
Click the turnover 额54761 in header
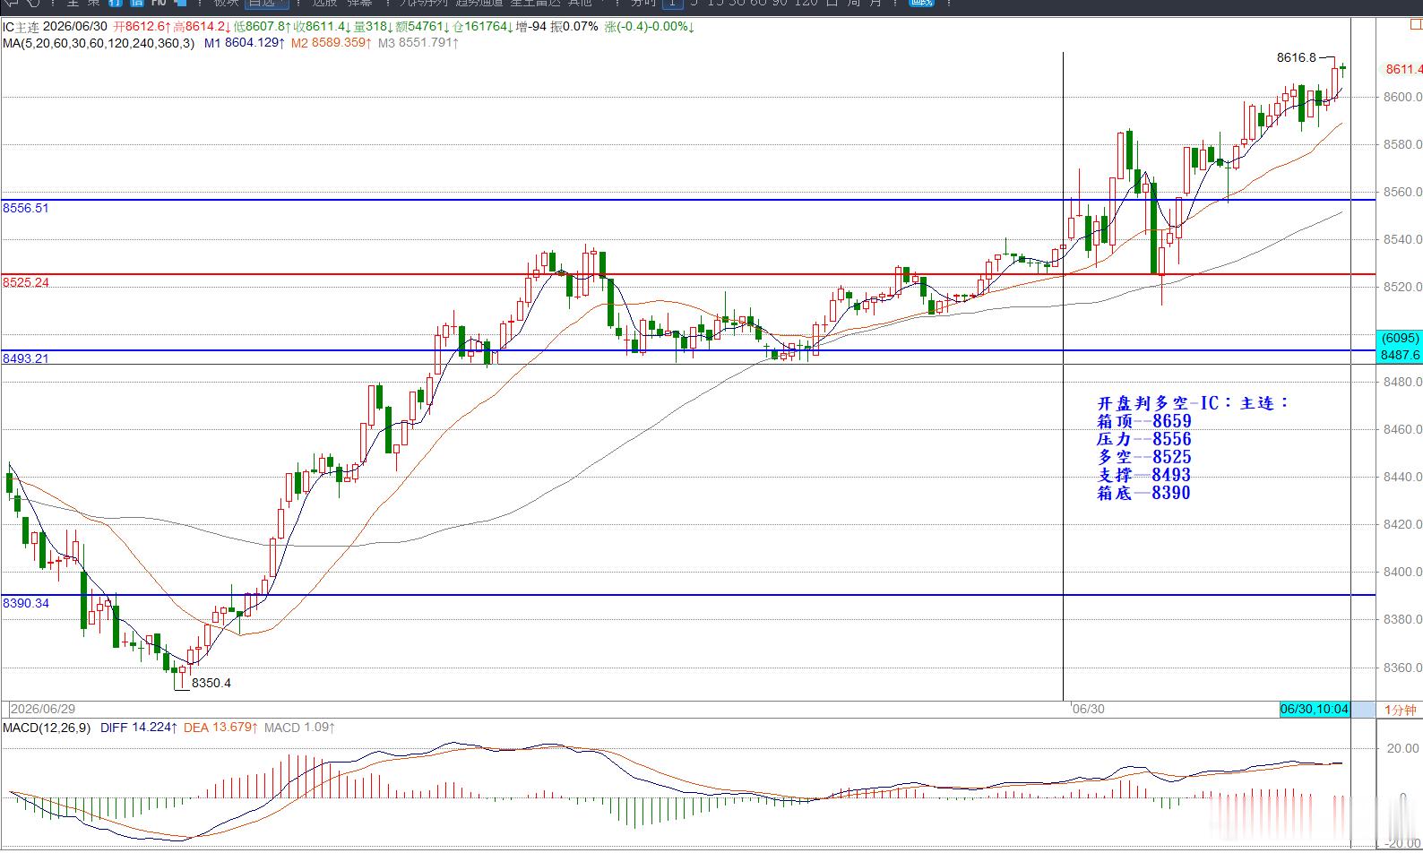[x=424, y=27]
